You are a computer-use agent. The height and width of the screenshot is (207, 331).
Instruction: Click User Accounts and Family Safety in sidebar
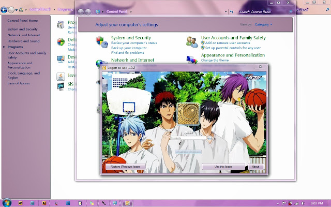pos(26,55)
